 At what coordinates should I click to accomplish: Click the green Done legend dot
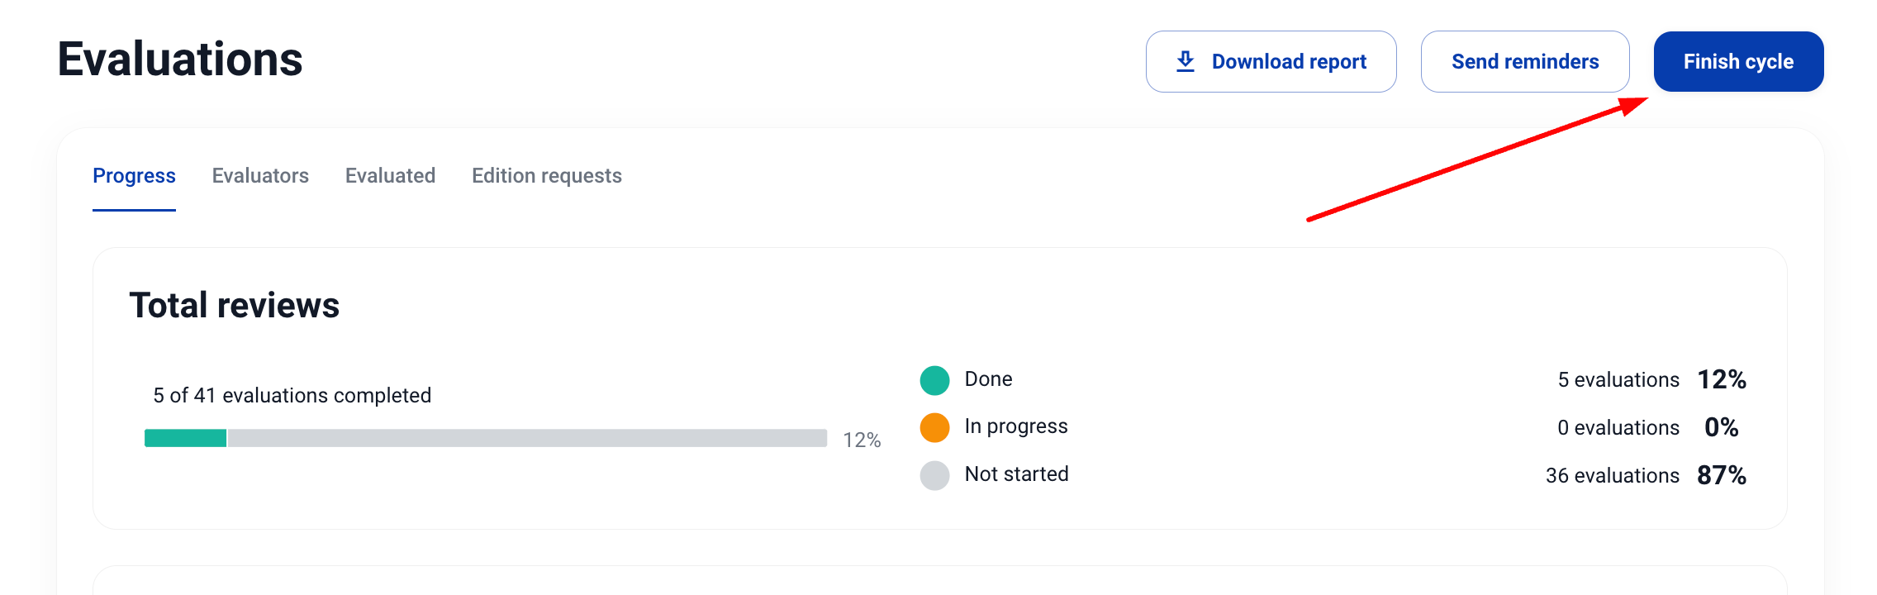934,380
